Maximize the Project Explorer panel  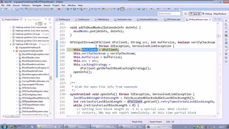pyautogui.click(x=50, y=19)
